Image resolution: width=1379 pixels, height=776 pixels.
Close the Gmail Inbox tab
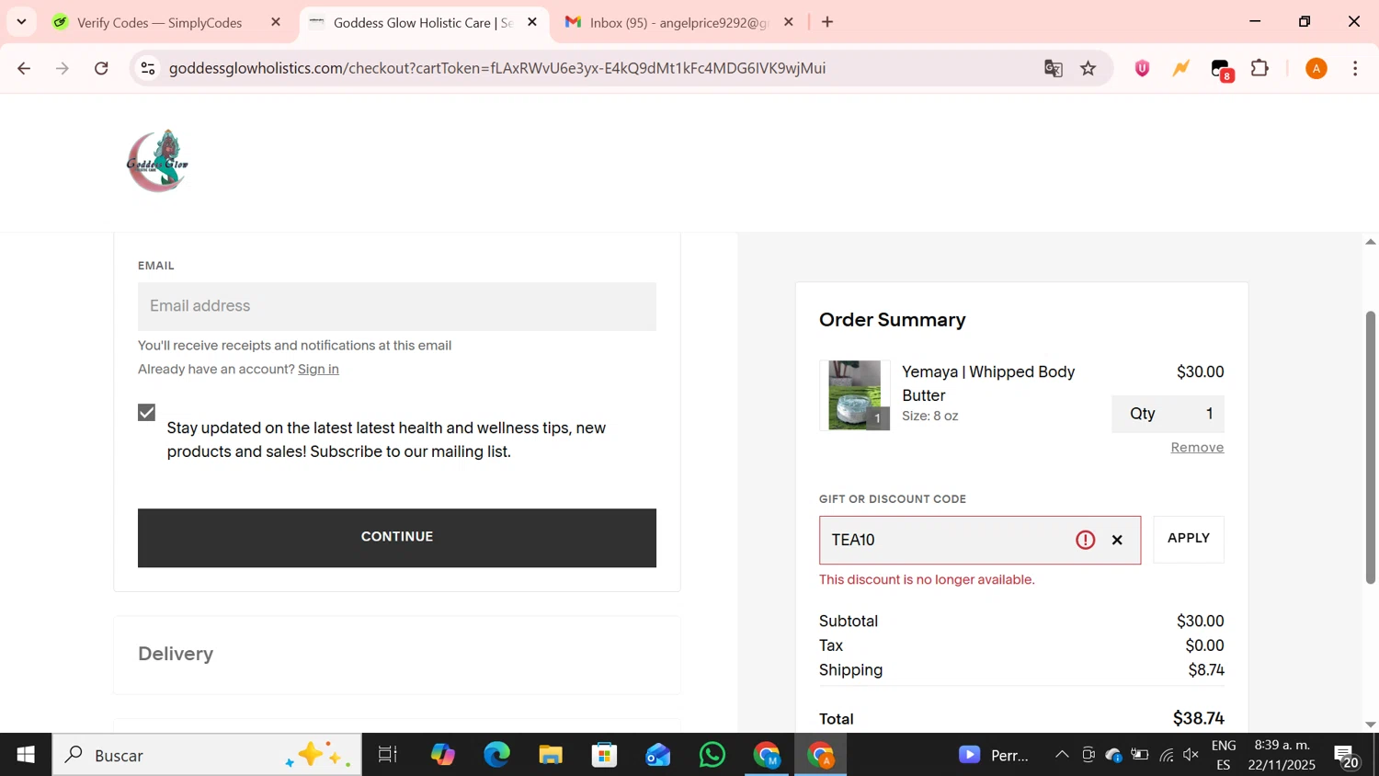789,22
